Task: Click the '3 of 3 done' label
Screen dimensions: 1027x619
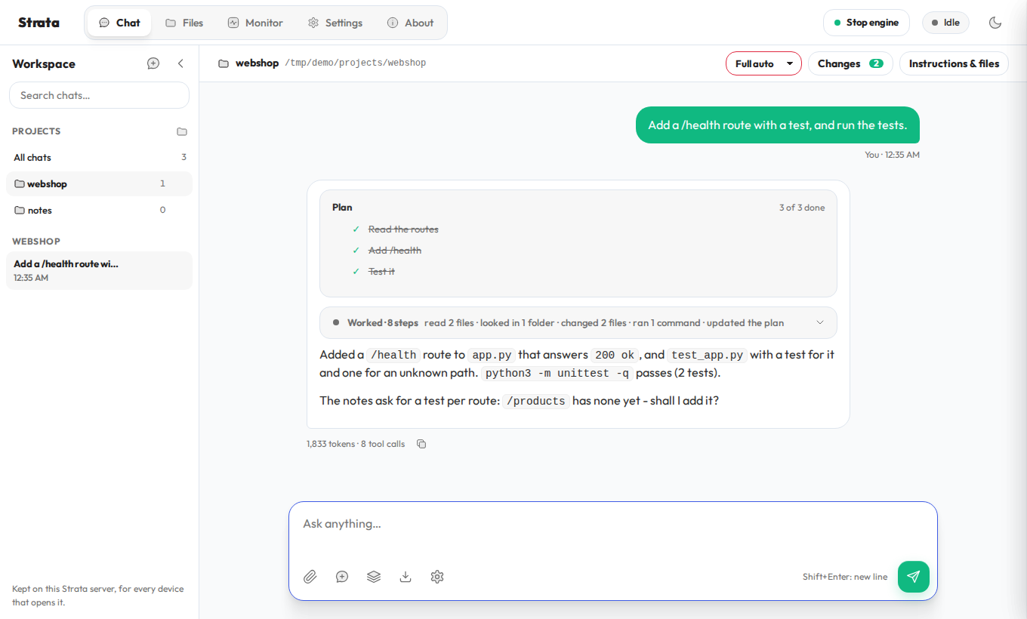Action: (802, 208)
